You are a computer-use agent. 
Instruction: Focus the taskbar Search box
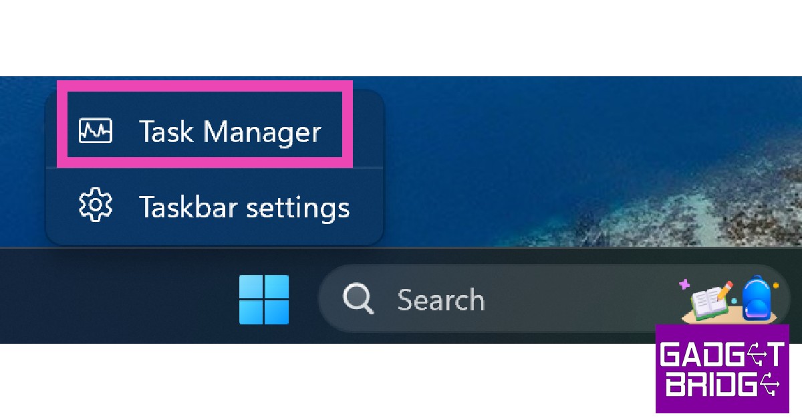point(553,298)
